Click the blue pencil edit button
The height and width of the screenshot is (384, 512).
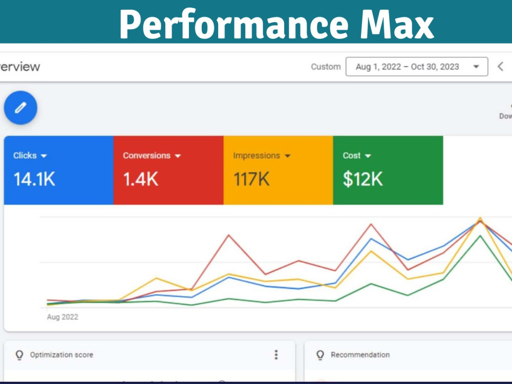pyautogui.click(x=20, y=108)
